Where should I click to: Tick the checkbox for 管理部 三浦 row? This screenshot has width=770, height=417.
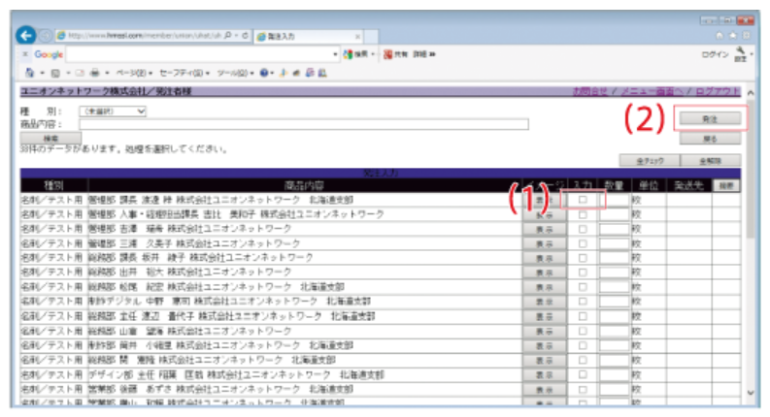click(x=583, y=243)
